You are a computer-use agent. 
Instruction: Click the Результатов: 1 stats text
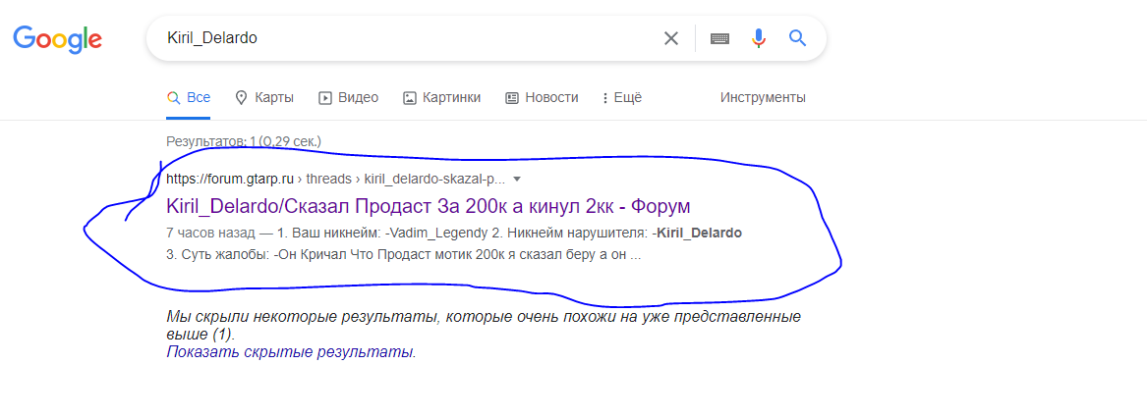coord(244,141)
